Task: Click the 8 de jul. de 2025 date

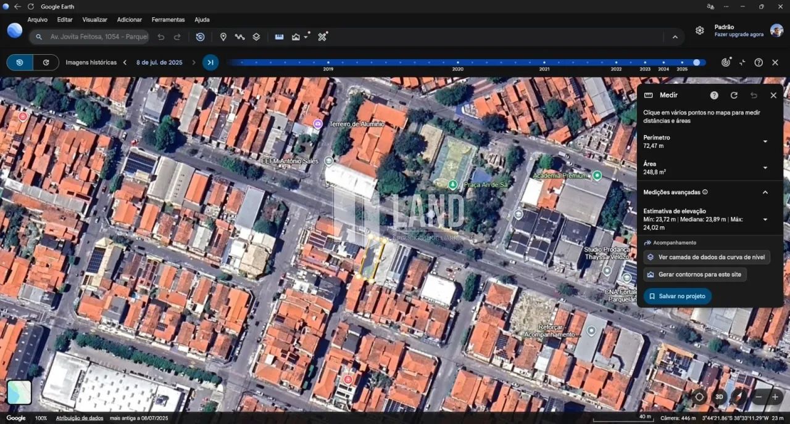Action: pos(159,62)
